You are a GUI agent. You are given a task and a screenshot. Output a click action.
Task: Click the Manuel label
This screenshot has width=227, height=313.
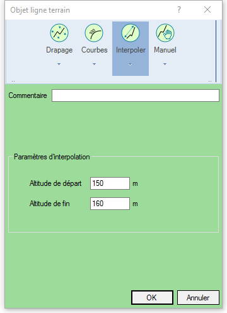[165, 50]
